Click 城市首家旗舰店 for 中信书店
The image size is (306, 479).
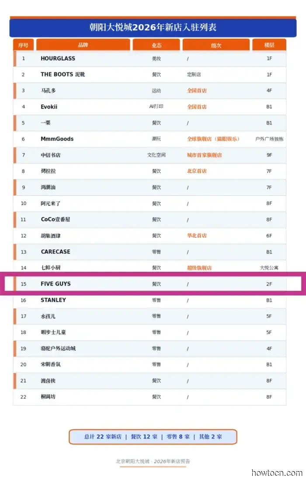click(204, 155)
